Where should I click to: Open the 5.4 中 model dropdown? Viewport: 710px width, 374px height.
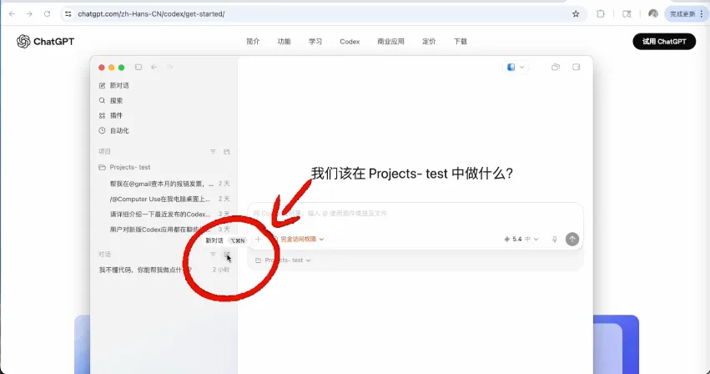tap(521, 239)
